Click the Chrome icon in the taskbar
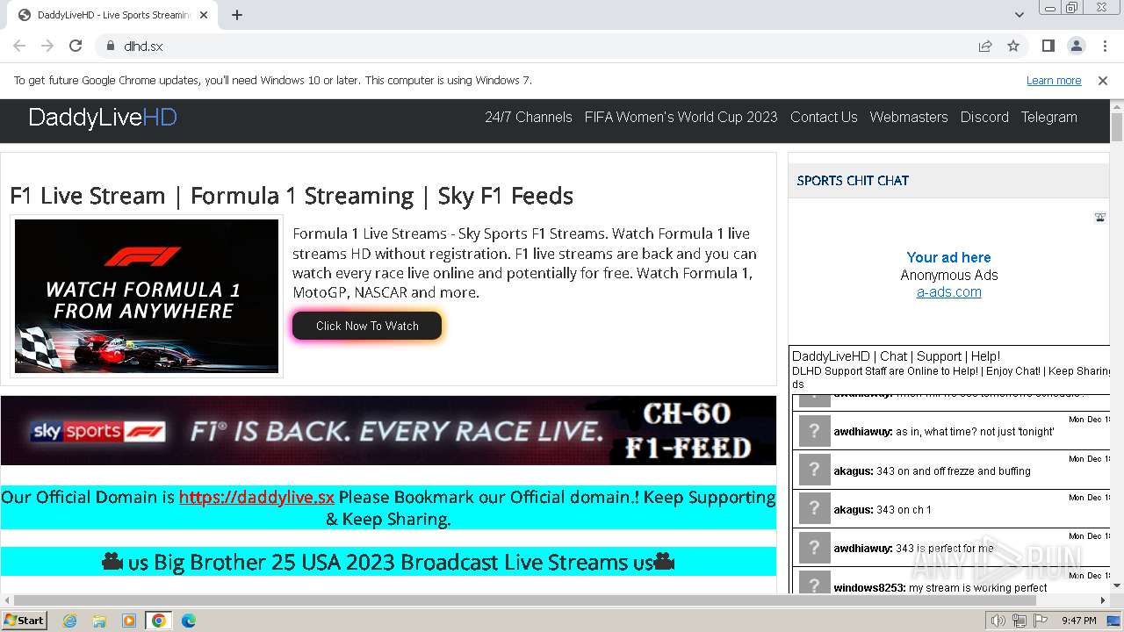The image size is (1124, 632). (158, 621)
